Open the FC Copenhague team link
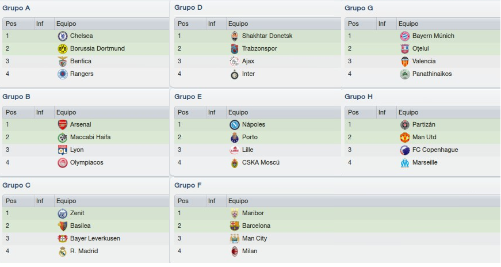The width and height of the screenshot is (501, 267). [x=435, y=150]
